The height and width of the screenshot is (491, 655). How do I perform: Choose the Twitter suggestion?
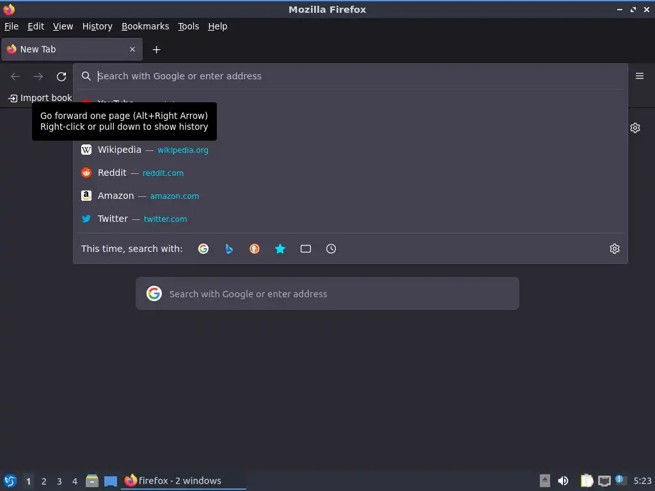(351, 219)
